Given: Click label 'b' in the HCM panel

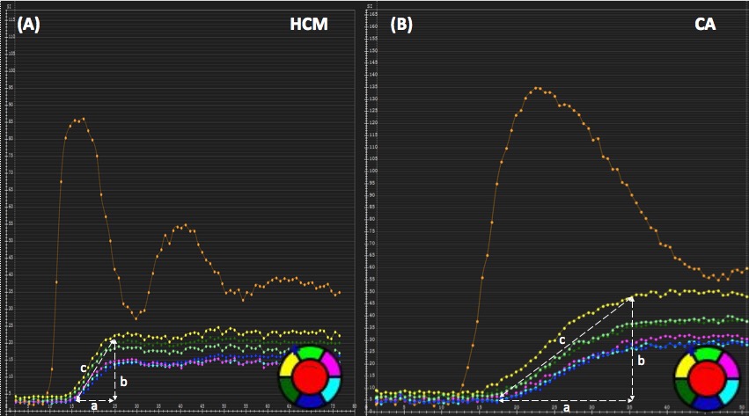Looking at the screenshot, I should (x=123, y=382).
